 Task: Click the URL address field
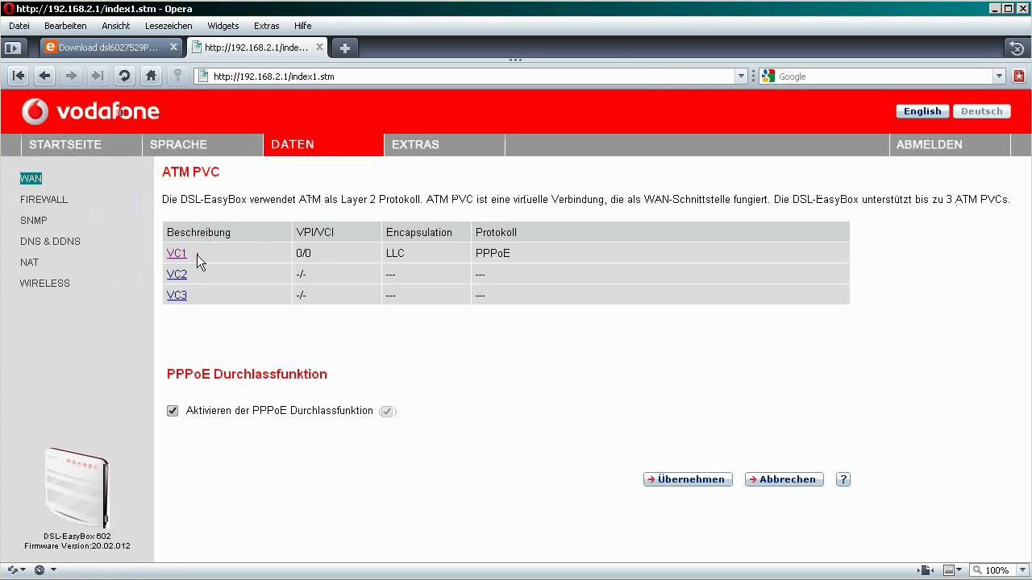tap(472, 77)
